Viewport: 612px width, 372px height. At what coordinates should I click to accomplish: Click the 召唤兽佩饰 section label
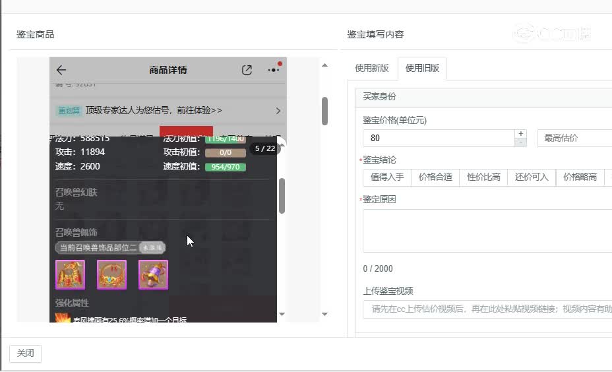click(76, 233)
